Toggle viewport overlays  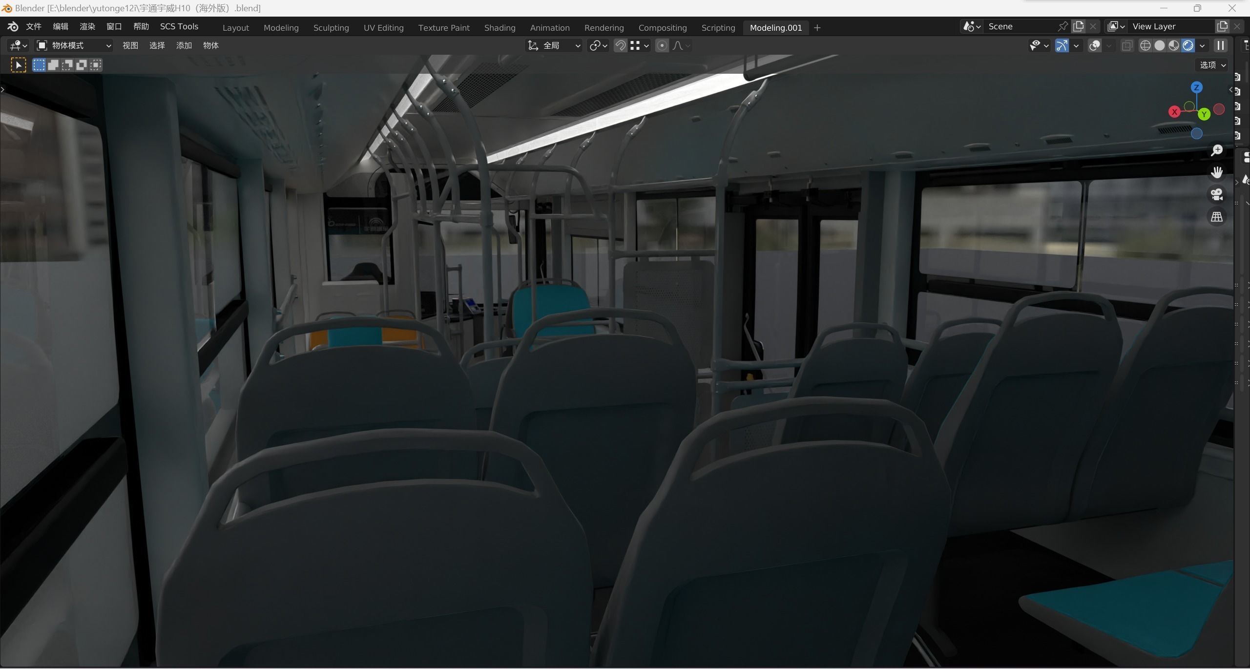click(1095, 45)
